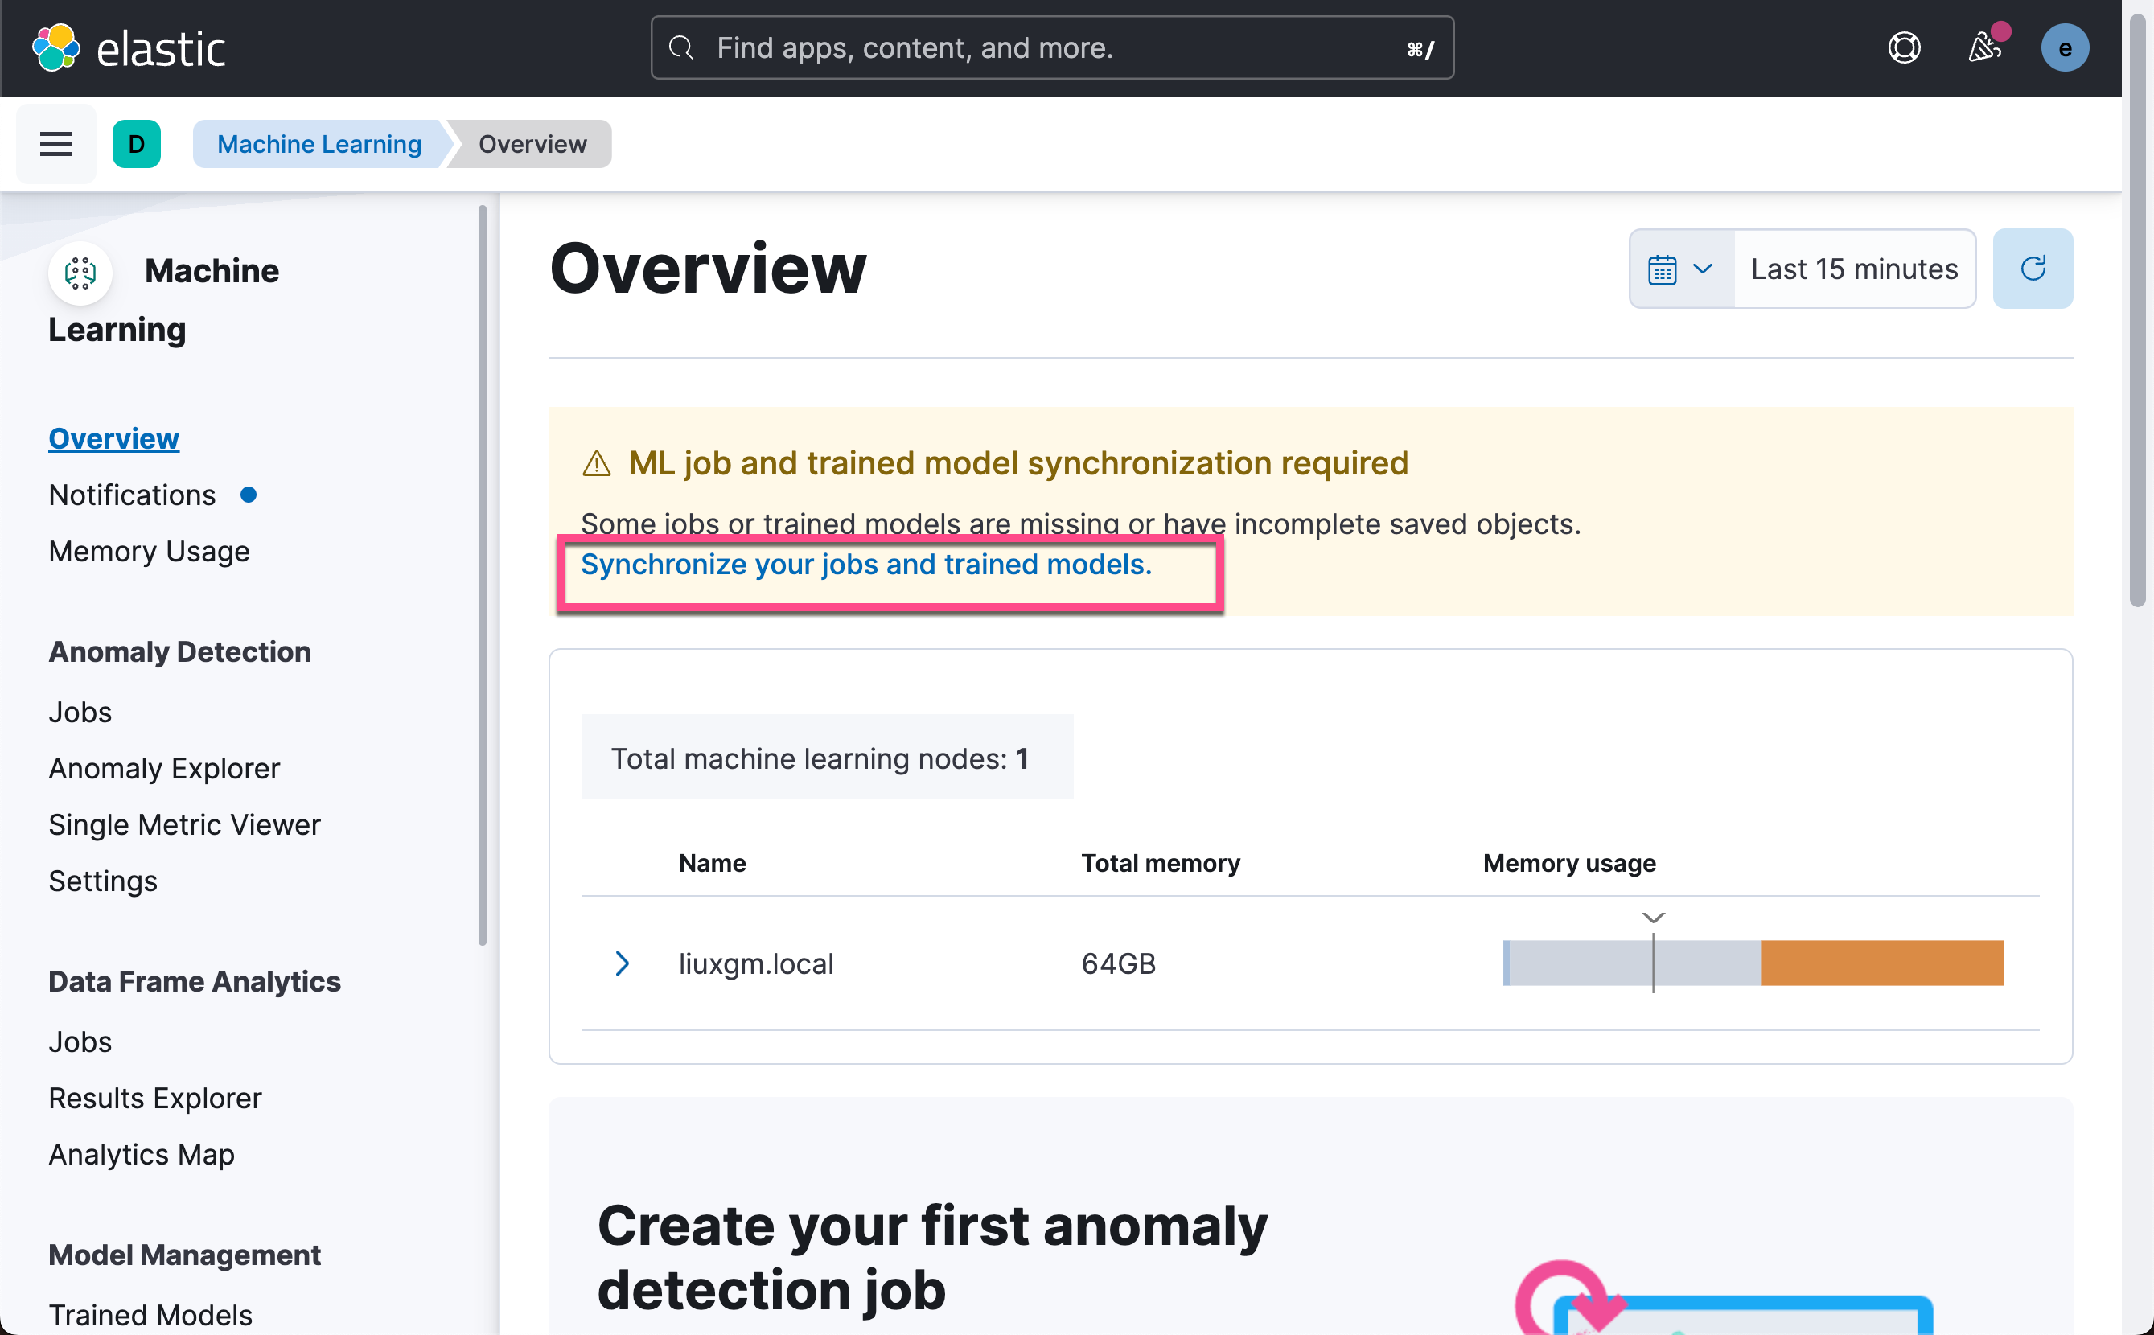Screen dimensions: 2154x1335
Task: Expand the liuxgm.local node row
Action: [x=623, y=963]
